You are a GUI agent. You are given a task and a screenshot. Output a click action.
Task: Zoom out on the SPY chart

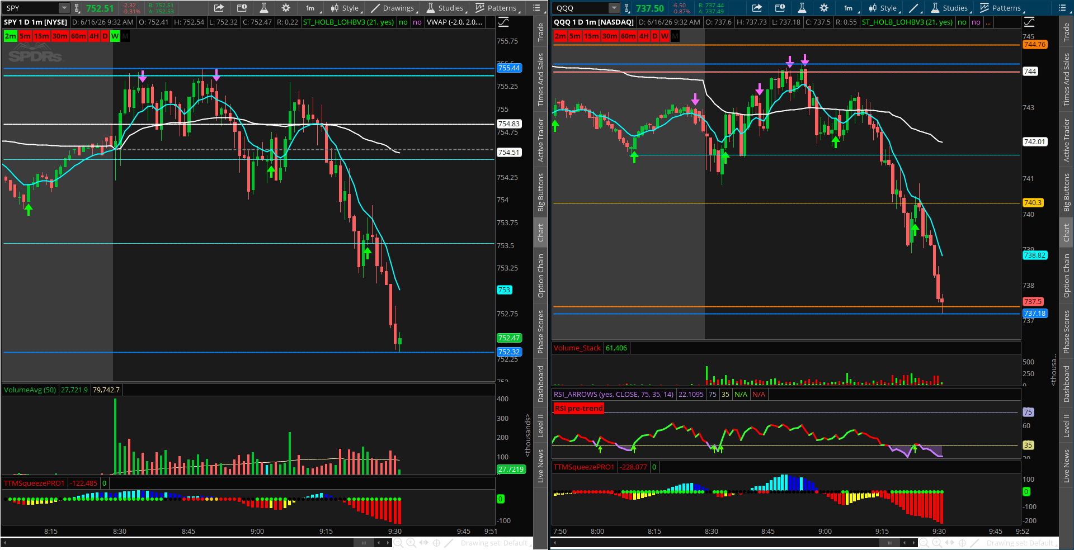(398, 543)
